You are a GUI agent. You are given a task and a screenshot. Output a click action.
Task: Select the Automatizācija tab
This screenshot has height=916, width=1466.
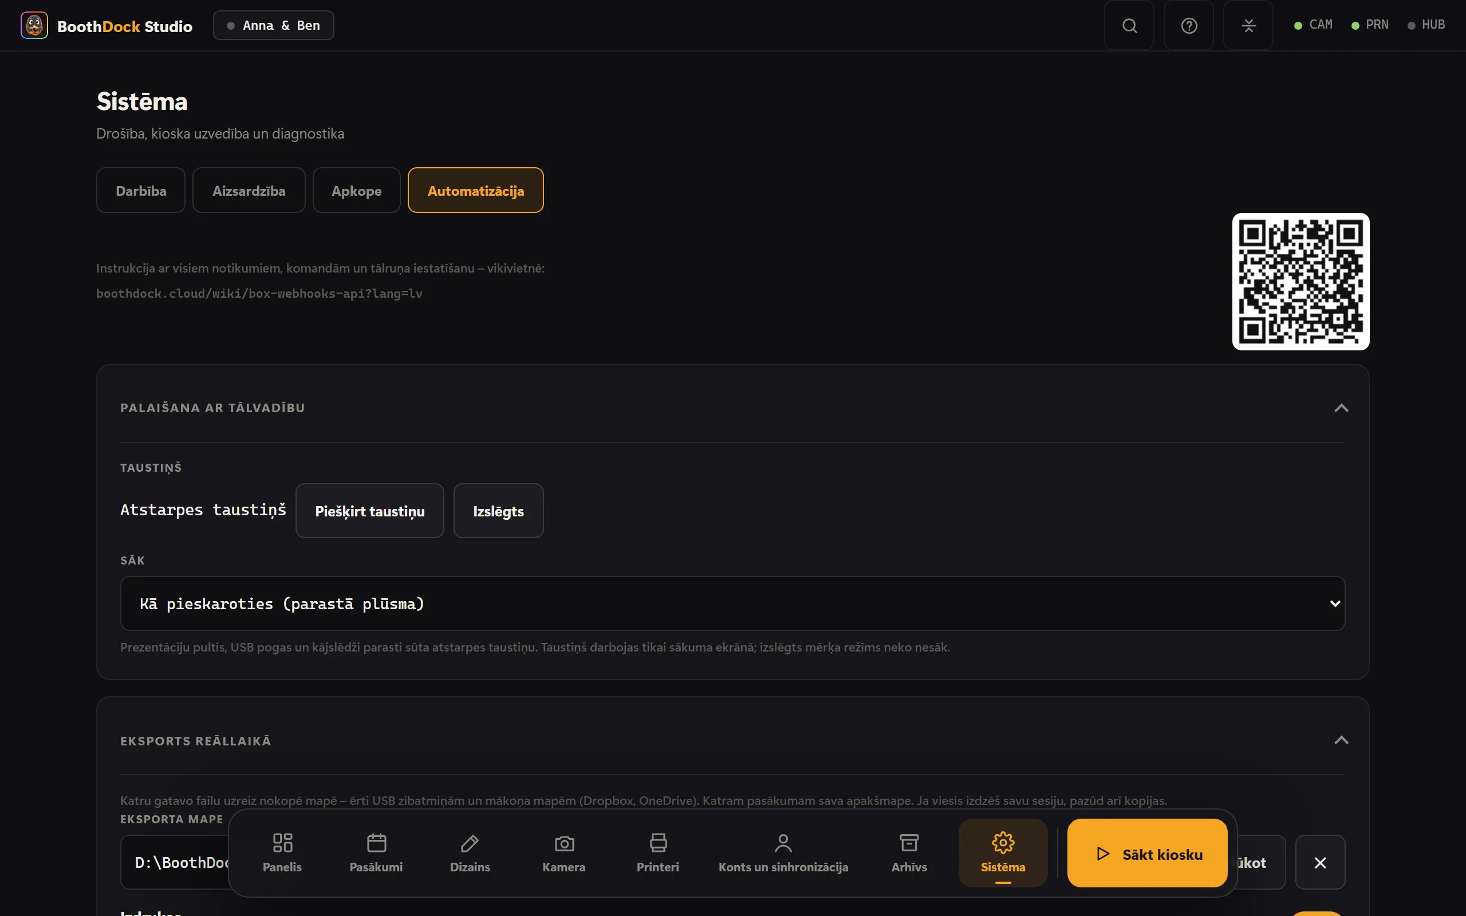(475, 190)
